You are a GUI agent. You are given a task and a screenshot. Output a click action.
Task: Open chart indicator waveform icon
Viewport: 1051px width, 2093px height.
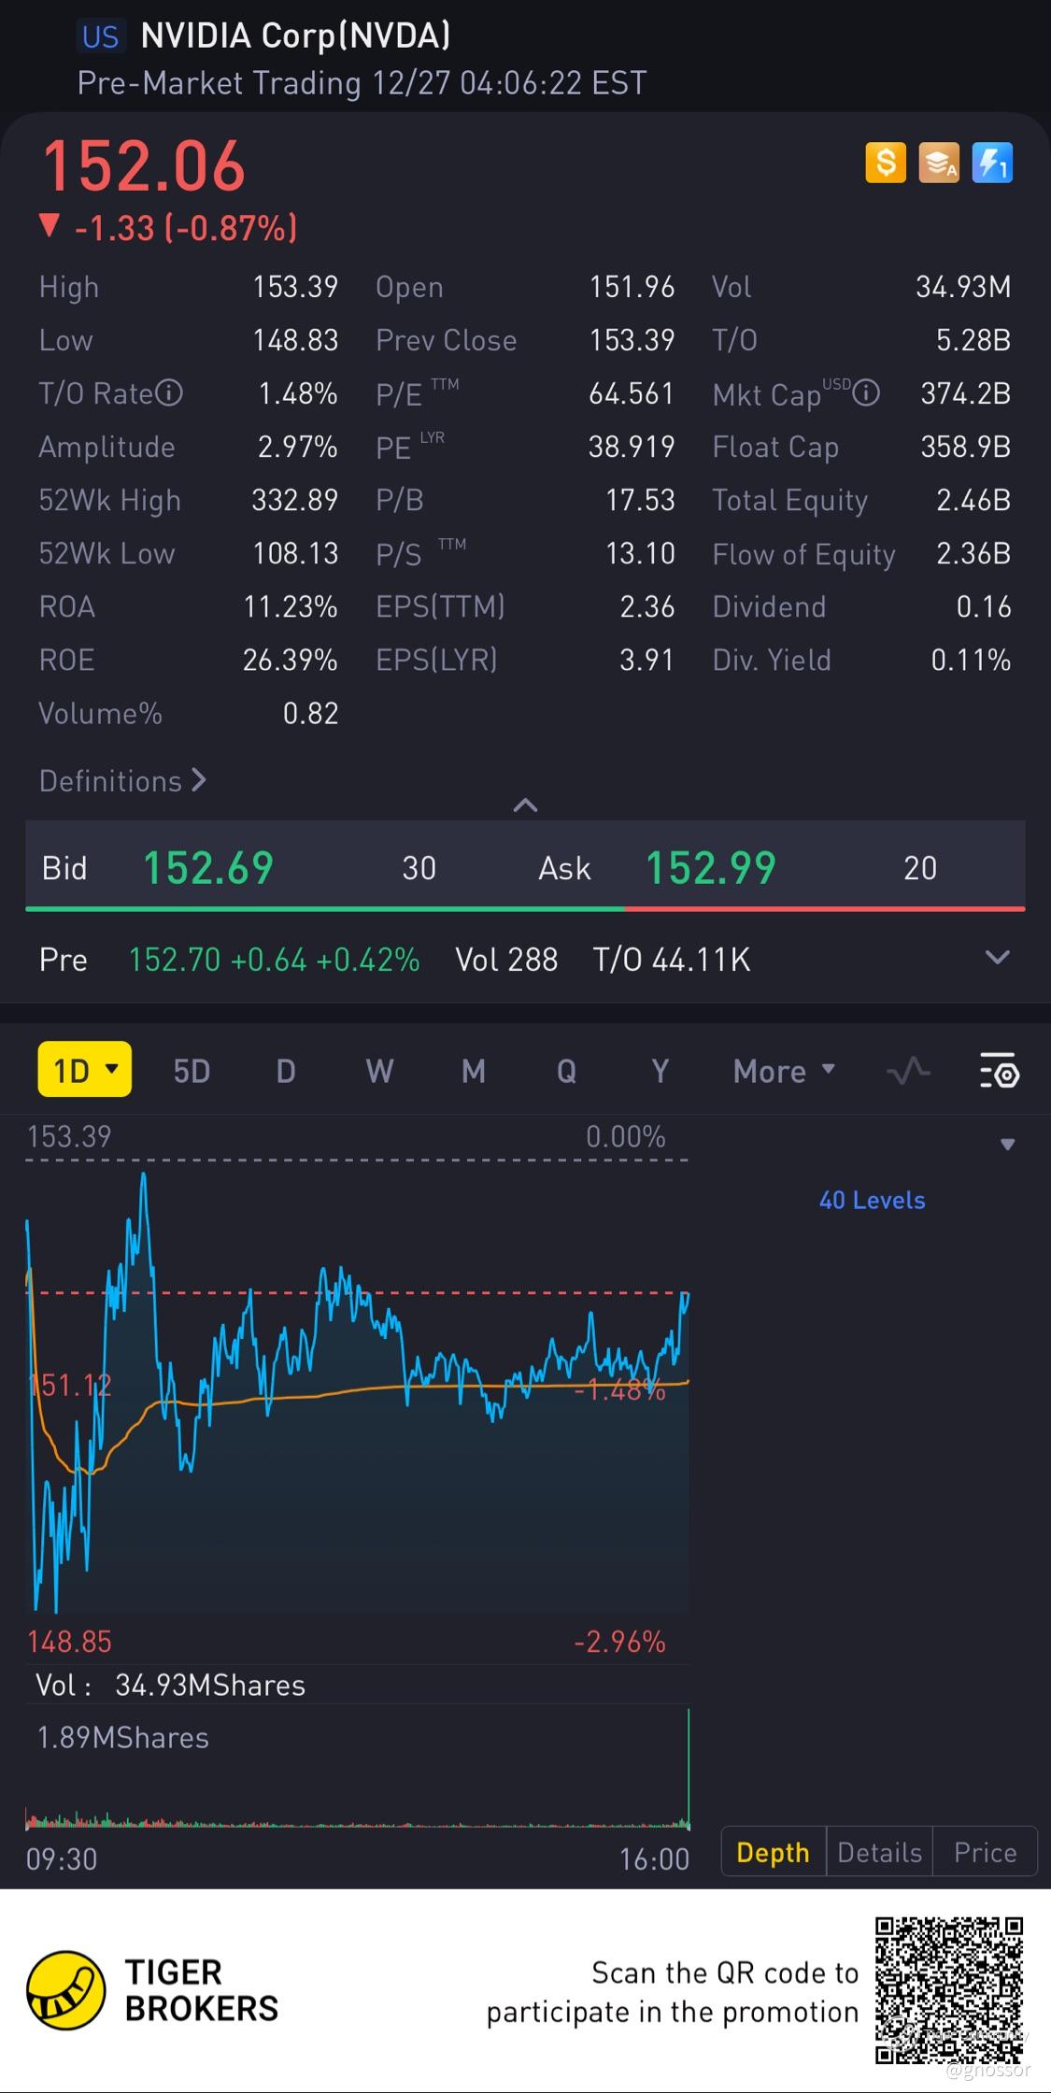tap(908, 1071)
